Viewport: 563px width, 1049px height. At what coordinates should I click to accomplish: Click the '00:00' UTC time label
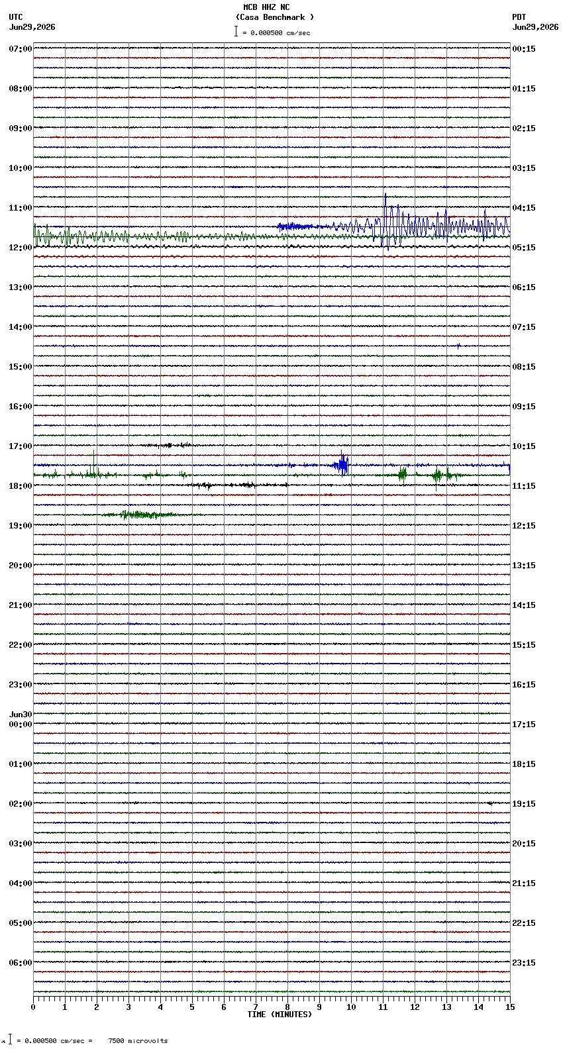tap(21, 724)
